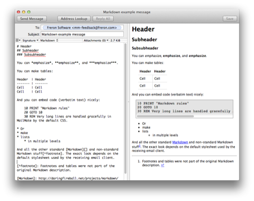Click the '## Subheader' line in editor
Screen dimensions: 254x201
(x=28, y=50)
